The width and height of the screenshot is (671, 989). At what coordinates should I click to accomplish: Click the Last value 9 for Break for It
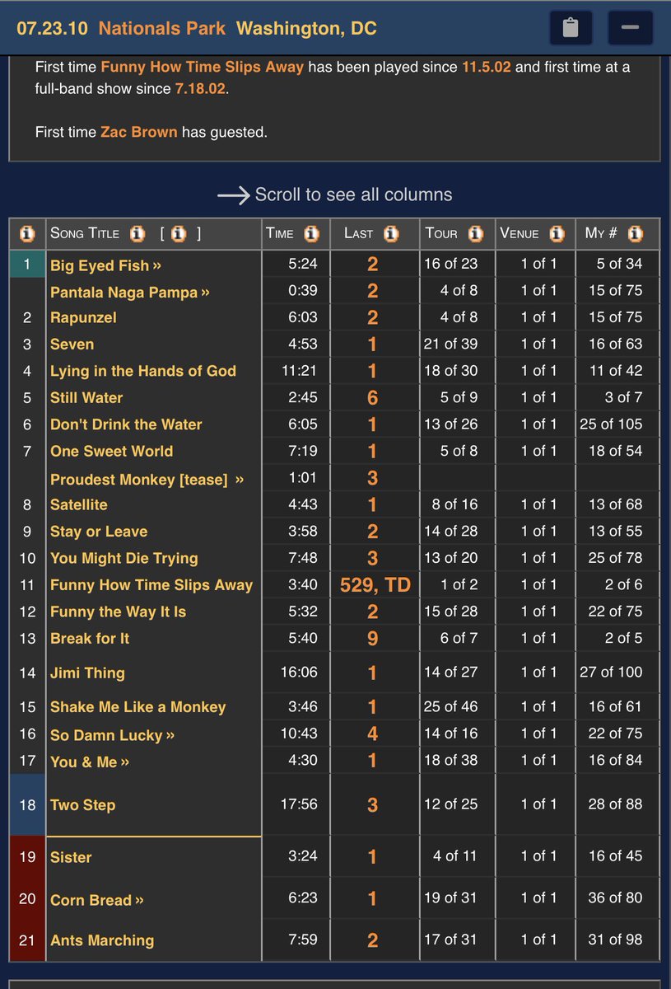pos(372,638)
